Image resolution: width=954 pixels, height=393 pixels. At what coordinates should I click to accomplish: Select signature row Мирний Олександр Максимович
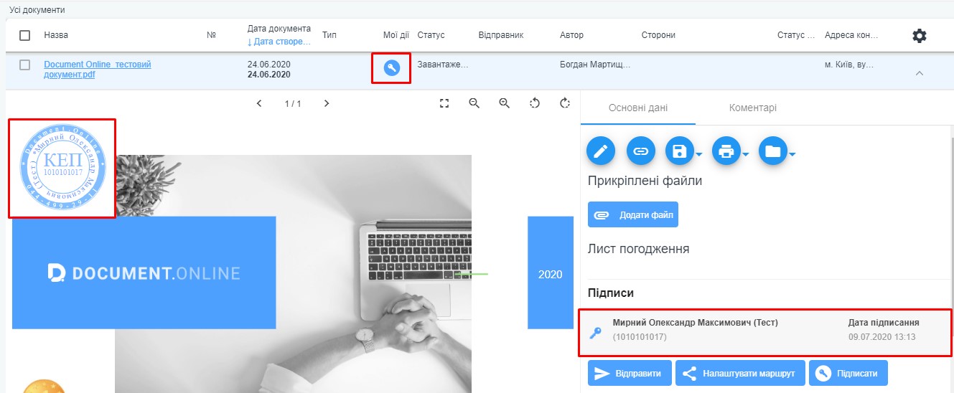click(x=765, y=333)
